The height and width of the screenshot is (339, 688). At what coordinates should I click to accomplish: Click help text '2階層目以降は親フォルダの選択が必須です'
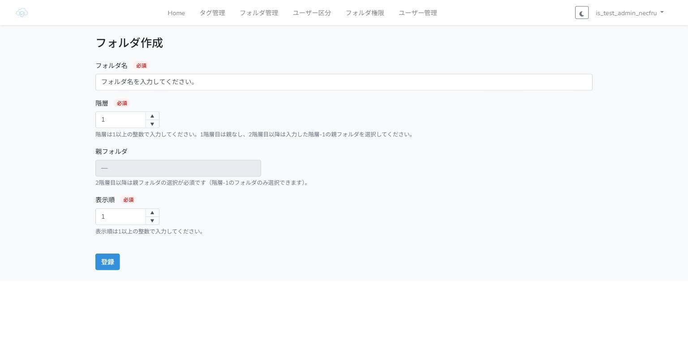150,182
